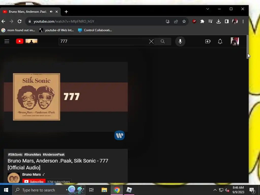Click the install app icon in address bar
This screenshot has height=195, width=260.
pos(168,21)
